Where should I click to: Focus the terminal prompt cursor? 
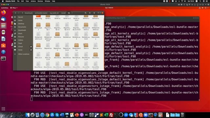(31, 99)
